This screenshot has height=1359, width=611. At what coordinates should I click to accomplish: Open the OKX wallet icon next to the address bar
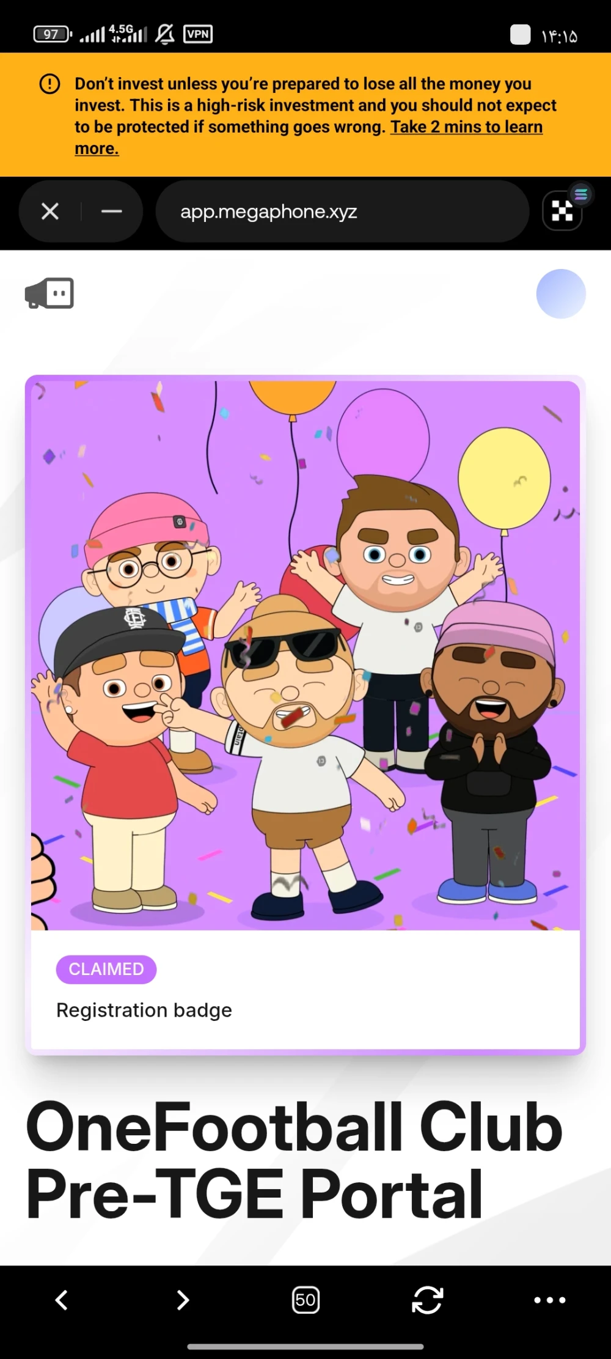pyautogui.click(x=562, y=212)
